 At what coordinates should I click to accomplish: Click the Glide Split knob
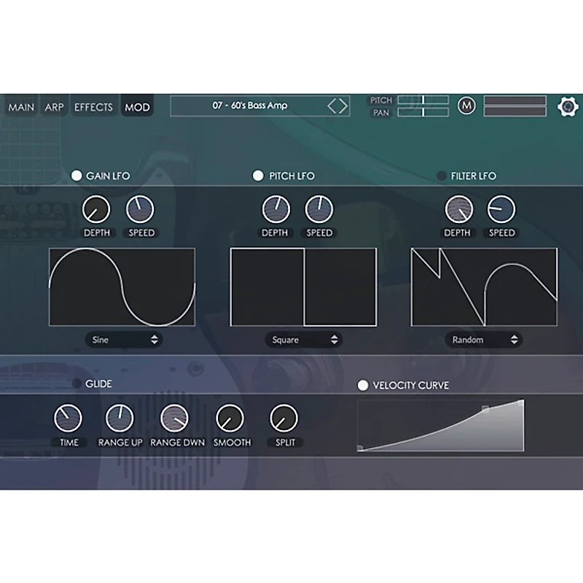[283, 419]
